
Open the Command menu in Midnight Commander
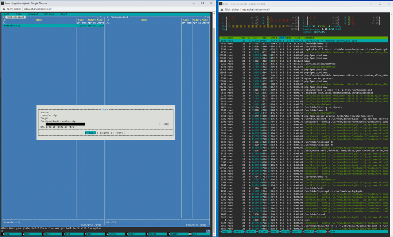click(x=33, y=14)
